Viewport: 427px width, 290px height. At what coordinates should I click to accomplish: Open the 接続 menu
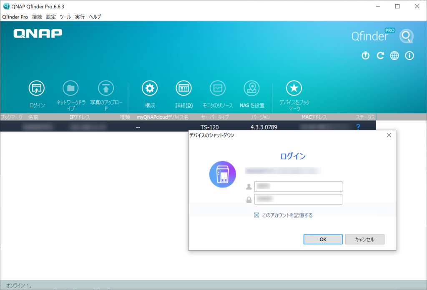[37, 17]
